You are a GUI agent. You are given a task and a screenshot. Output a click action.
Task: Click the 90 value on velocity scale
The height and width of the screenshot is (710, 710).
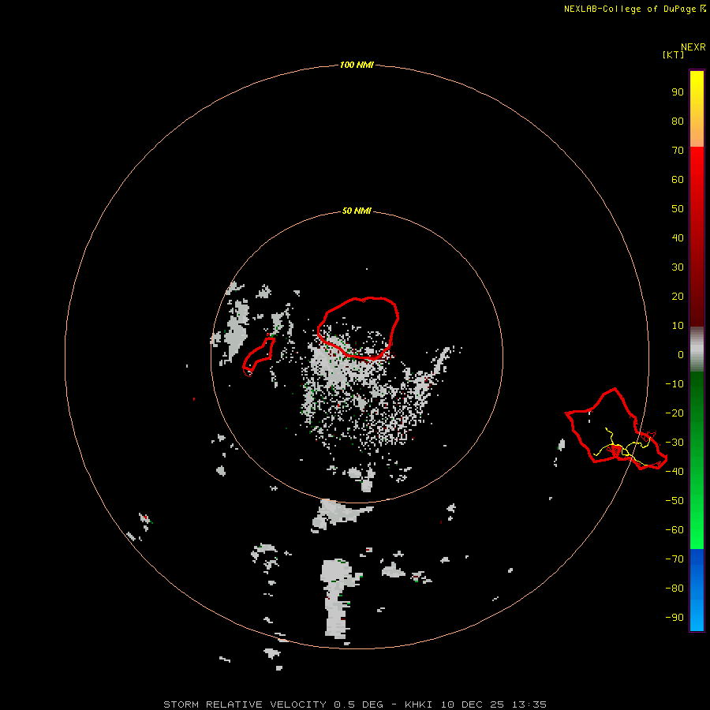[678, 92]
